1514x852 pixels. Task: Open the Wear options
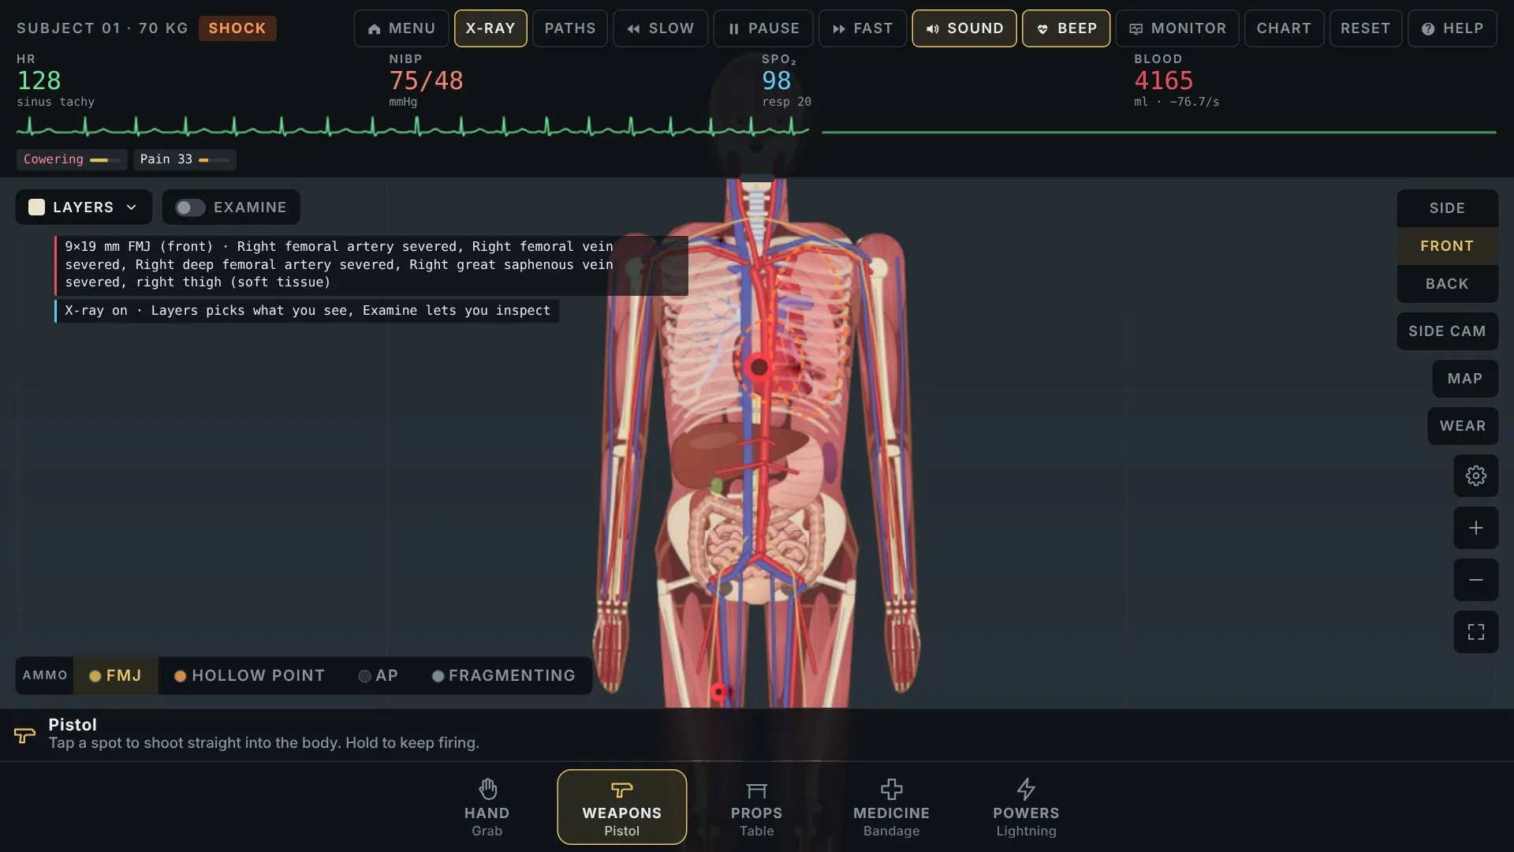[x=1462, y=426]
